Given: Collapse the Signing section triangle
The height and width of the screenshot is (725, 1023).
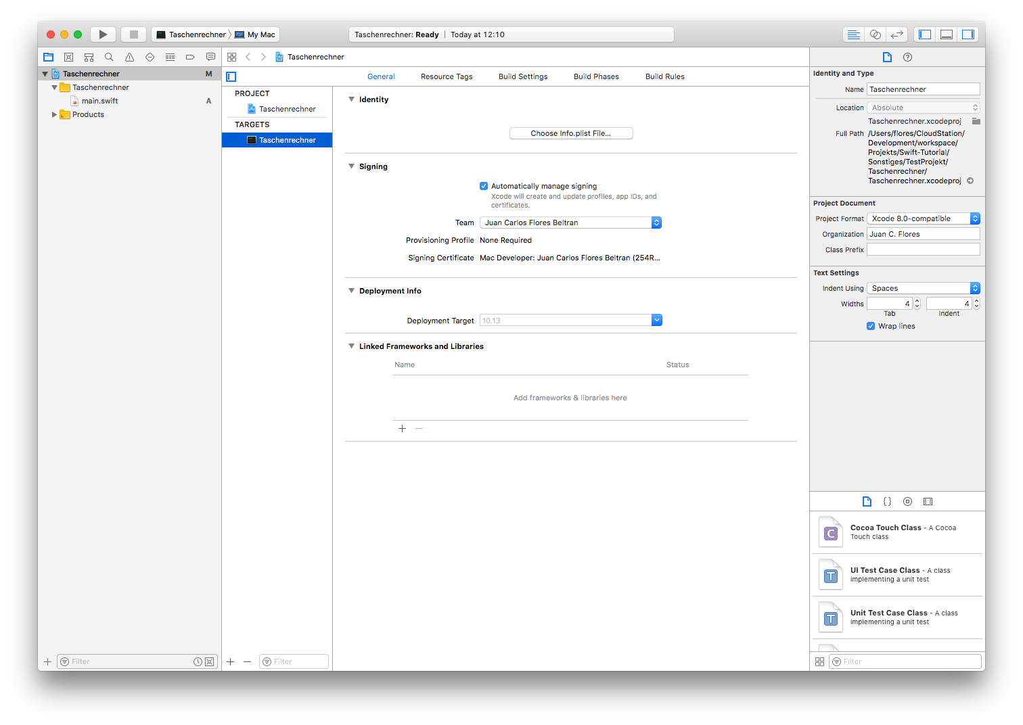Looking at the screenshot, I should (351, 166).
